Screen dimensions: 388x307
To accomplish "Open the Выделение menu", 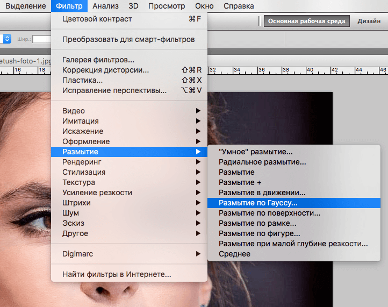I will click(x=25, y=6).
